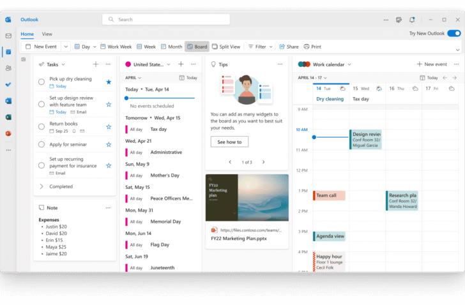
Task: Click United States calendar pink color dot
Action: point(128,64)
